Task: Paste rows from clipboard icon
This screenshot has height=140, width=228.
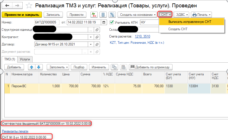Action: tap(123, 67)
